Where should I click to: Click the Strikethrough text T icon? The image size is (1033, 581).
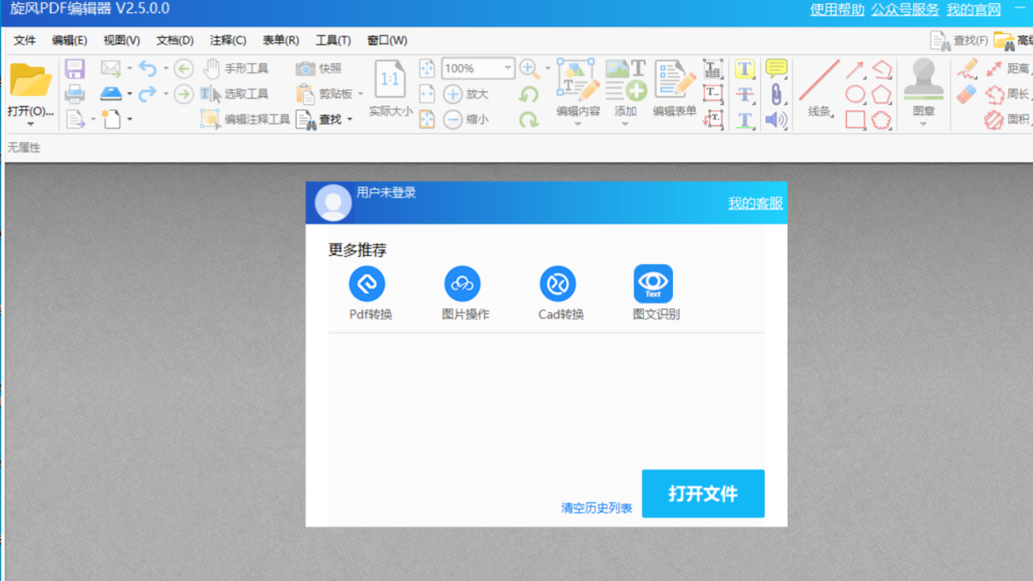(745, 94)
